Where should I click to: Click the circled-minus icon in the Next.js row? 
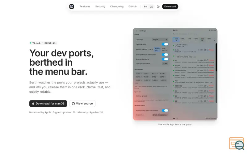[x=207, y=50]
